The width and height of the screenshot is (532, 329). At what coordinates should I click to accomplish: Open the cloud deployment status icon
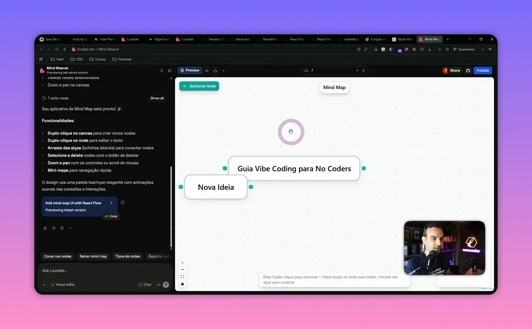(215, 70)
